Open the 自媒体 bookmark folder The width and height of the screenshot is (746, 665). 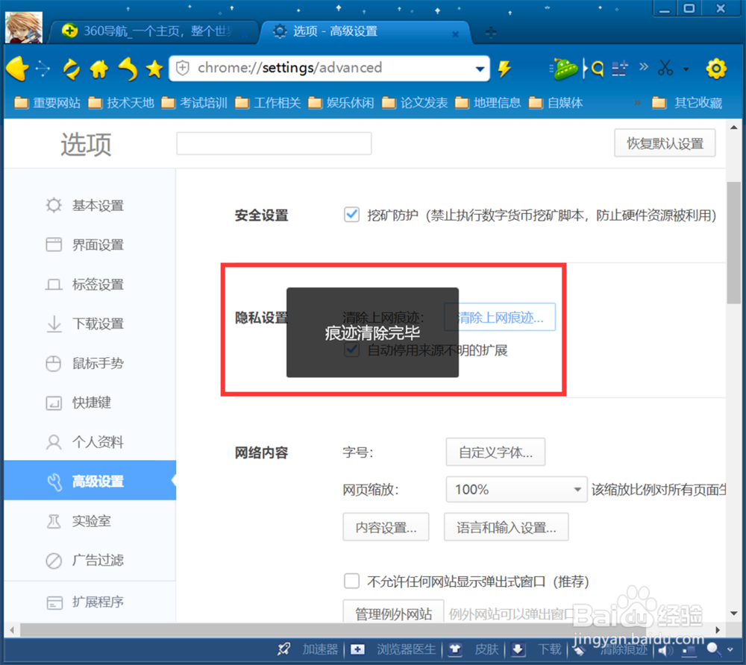click(x=556, y=103)
